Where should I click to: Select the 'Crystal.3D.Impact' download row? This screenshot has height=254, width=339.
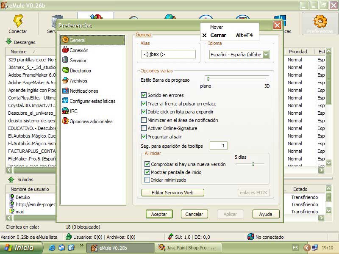[x=32, y=105]
